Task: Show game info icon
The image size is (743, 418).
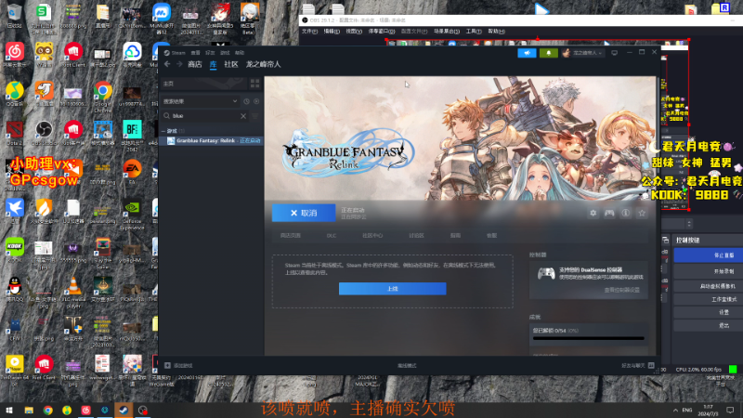Action: click(625, 214)
